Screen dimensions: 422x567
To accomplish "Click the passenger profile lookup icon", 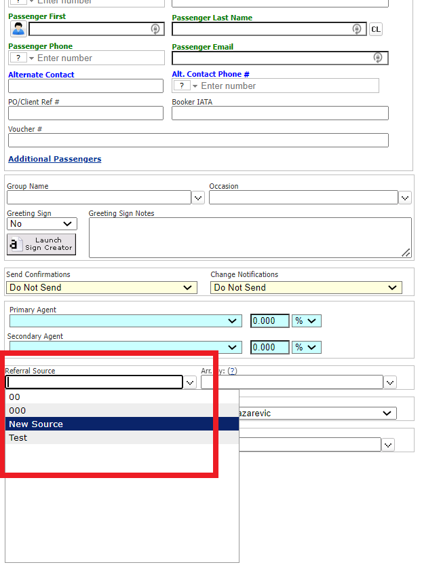I will [18, 29].
